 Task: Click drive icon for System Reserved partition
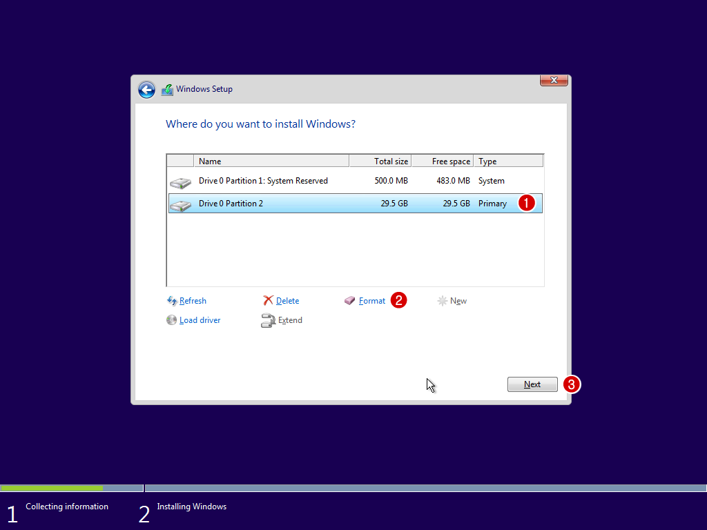coord(180,183)
